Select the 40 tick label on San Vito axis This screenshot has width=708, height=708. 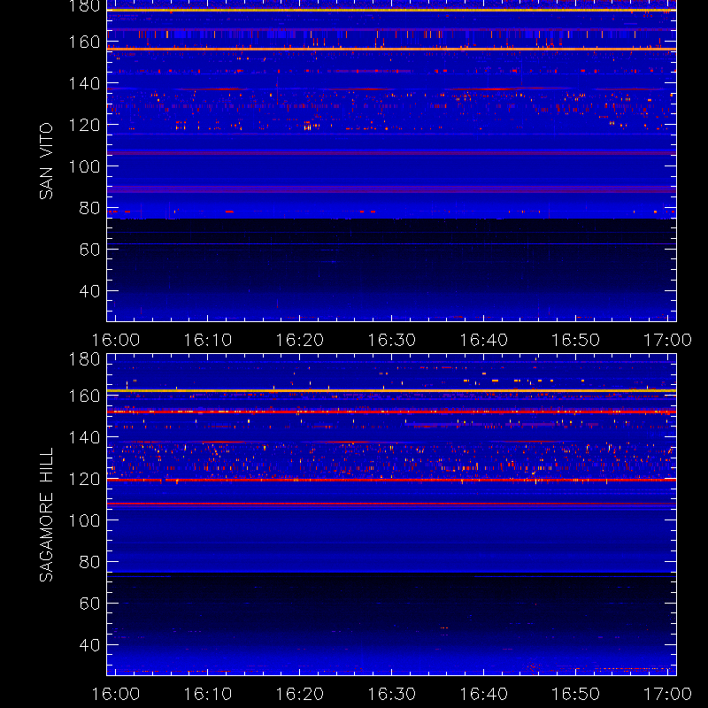pos(89,291)
